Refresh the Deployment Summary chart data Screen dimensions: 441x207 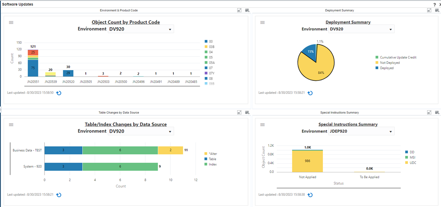310,93
